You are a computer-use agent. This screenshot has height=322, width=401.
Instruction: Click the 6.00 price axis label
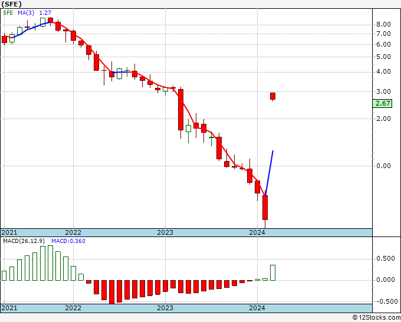[x=383, y=44]
